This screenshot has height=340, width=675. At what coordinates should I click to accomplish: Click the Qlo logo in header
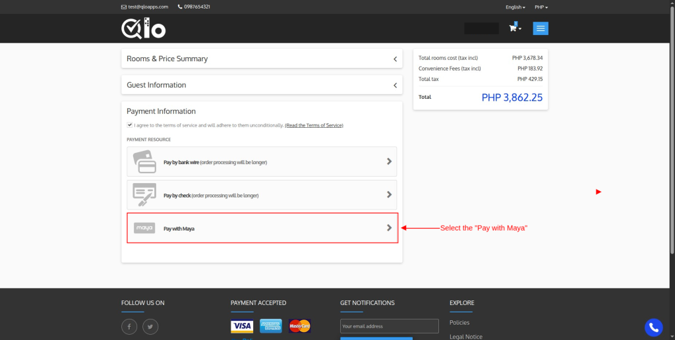pos(143,28)
